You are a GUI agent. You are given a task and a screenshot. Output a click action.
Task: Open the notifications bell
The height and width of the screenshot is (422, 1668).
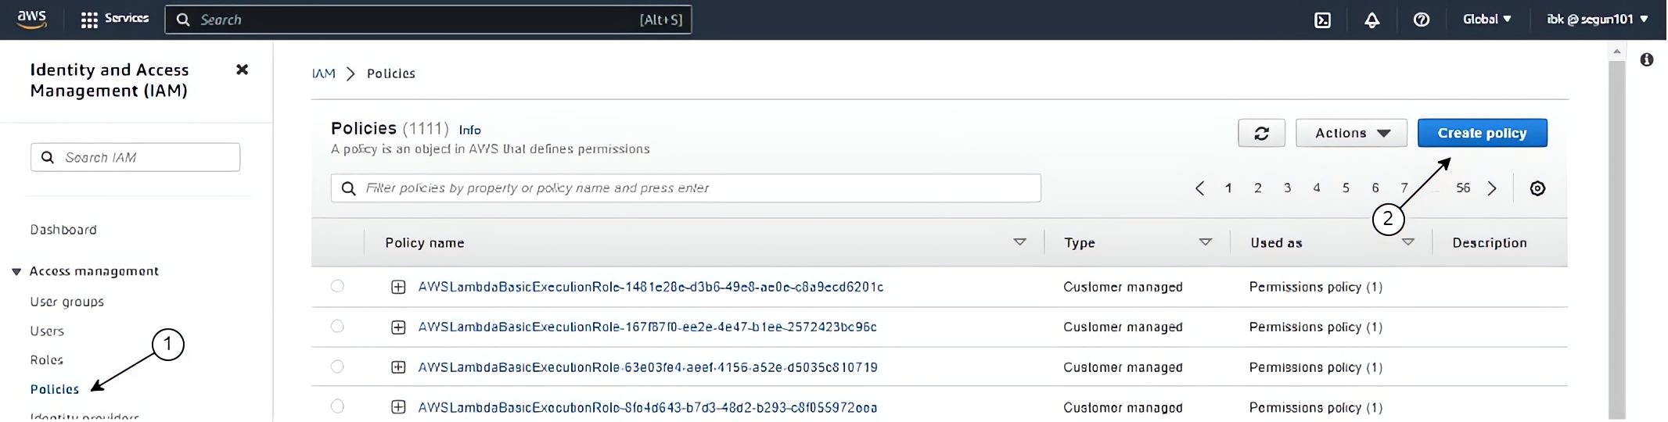[1371, 20]
